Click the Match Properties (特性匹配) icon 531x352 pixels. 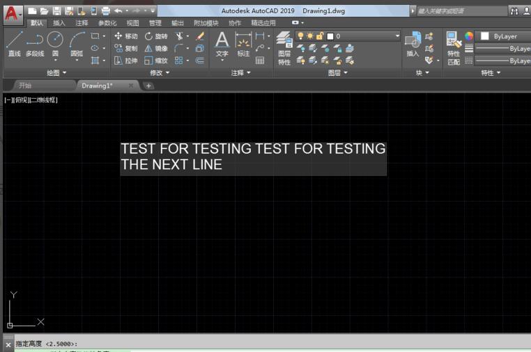[x=454, y=48]
